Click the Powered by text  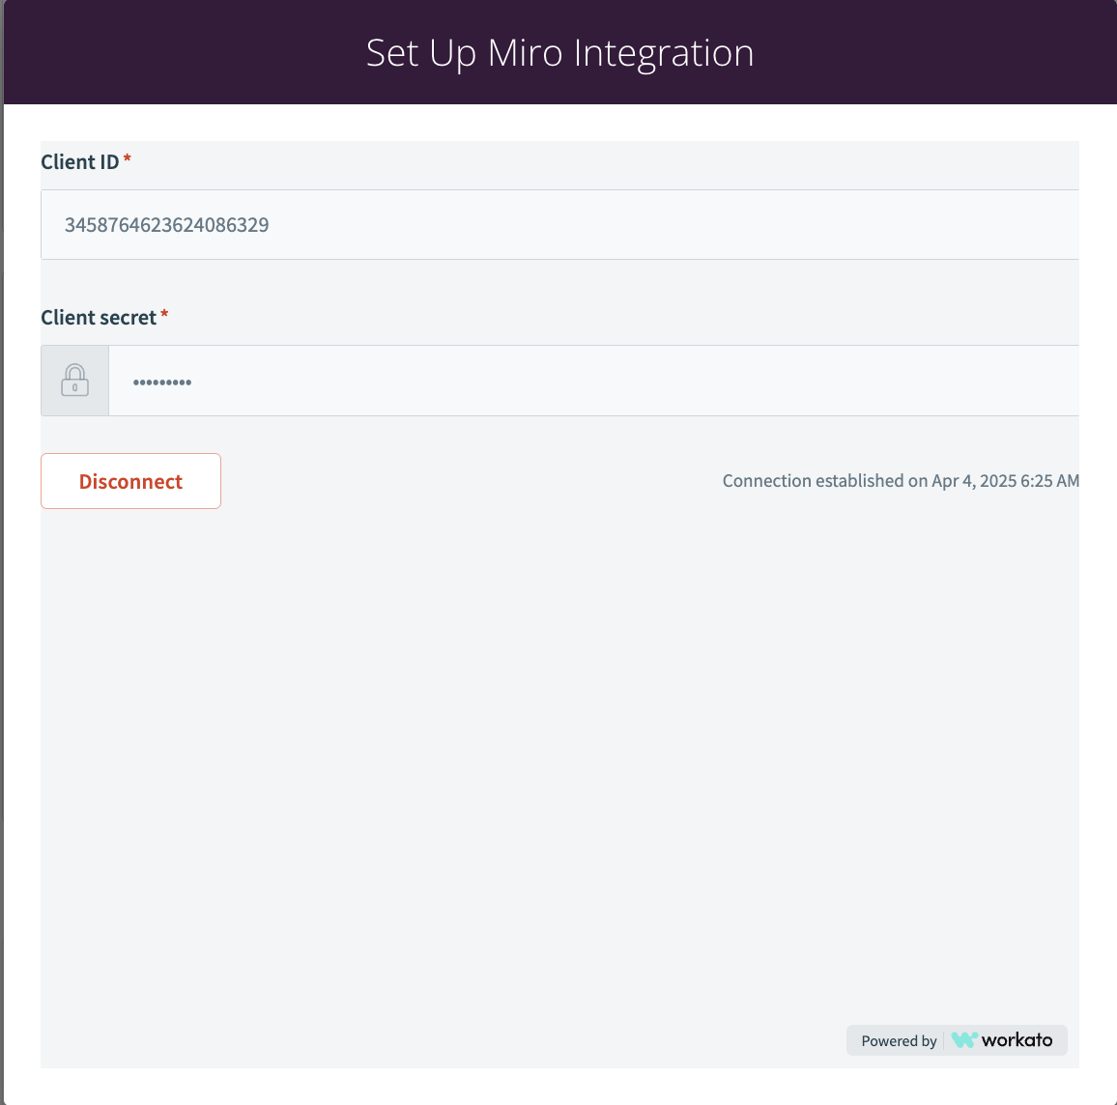[x=899, y=1041]
